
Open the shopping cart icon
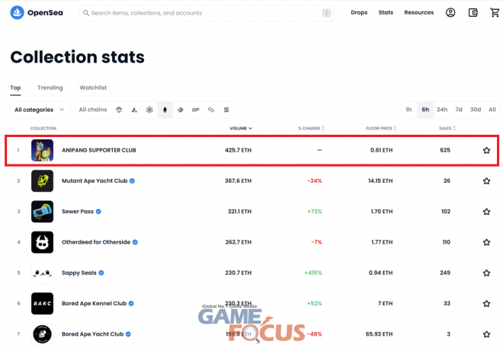[x=495, y=12]
